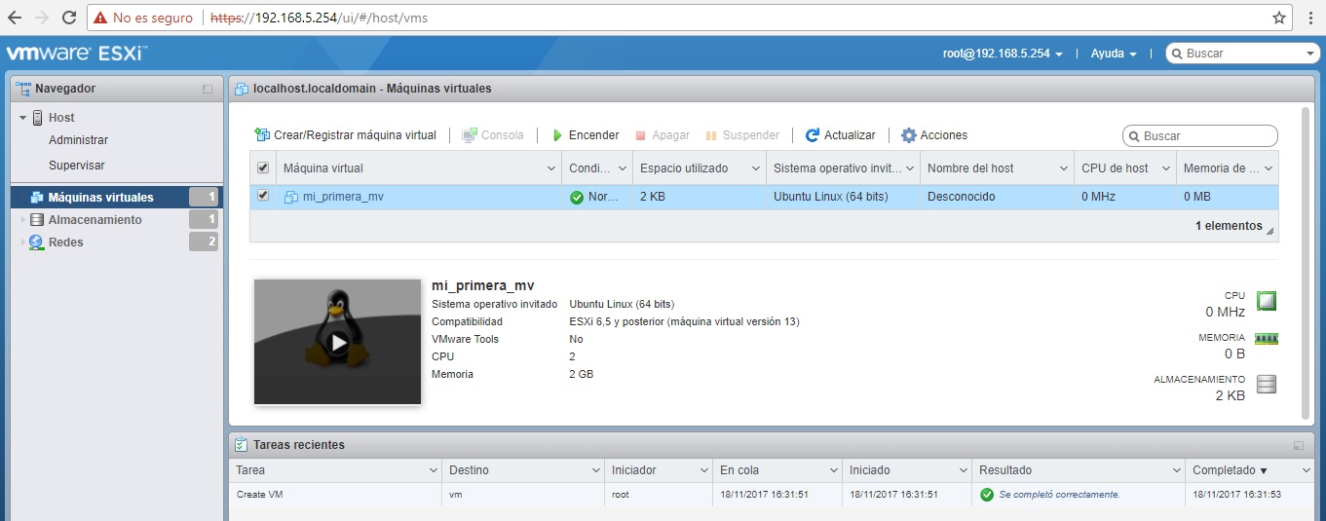Click the VMware ESXi logo
The width and height of the screenshot is (1326, 521).
(77, 53)
